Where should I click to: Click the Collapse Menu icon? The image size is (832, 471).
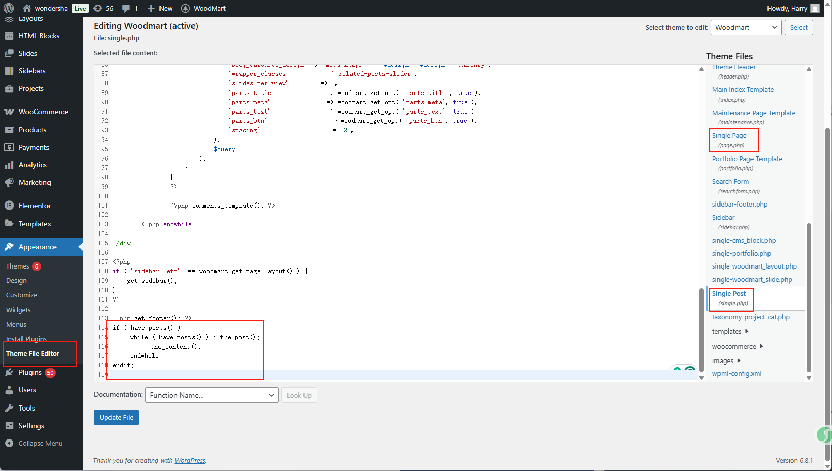[9, 443]
